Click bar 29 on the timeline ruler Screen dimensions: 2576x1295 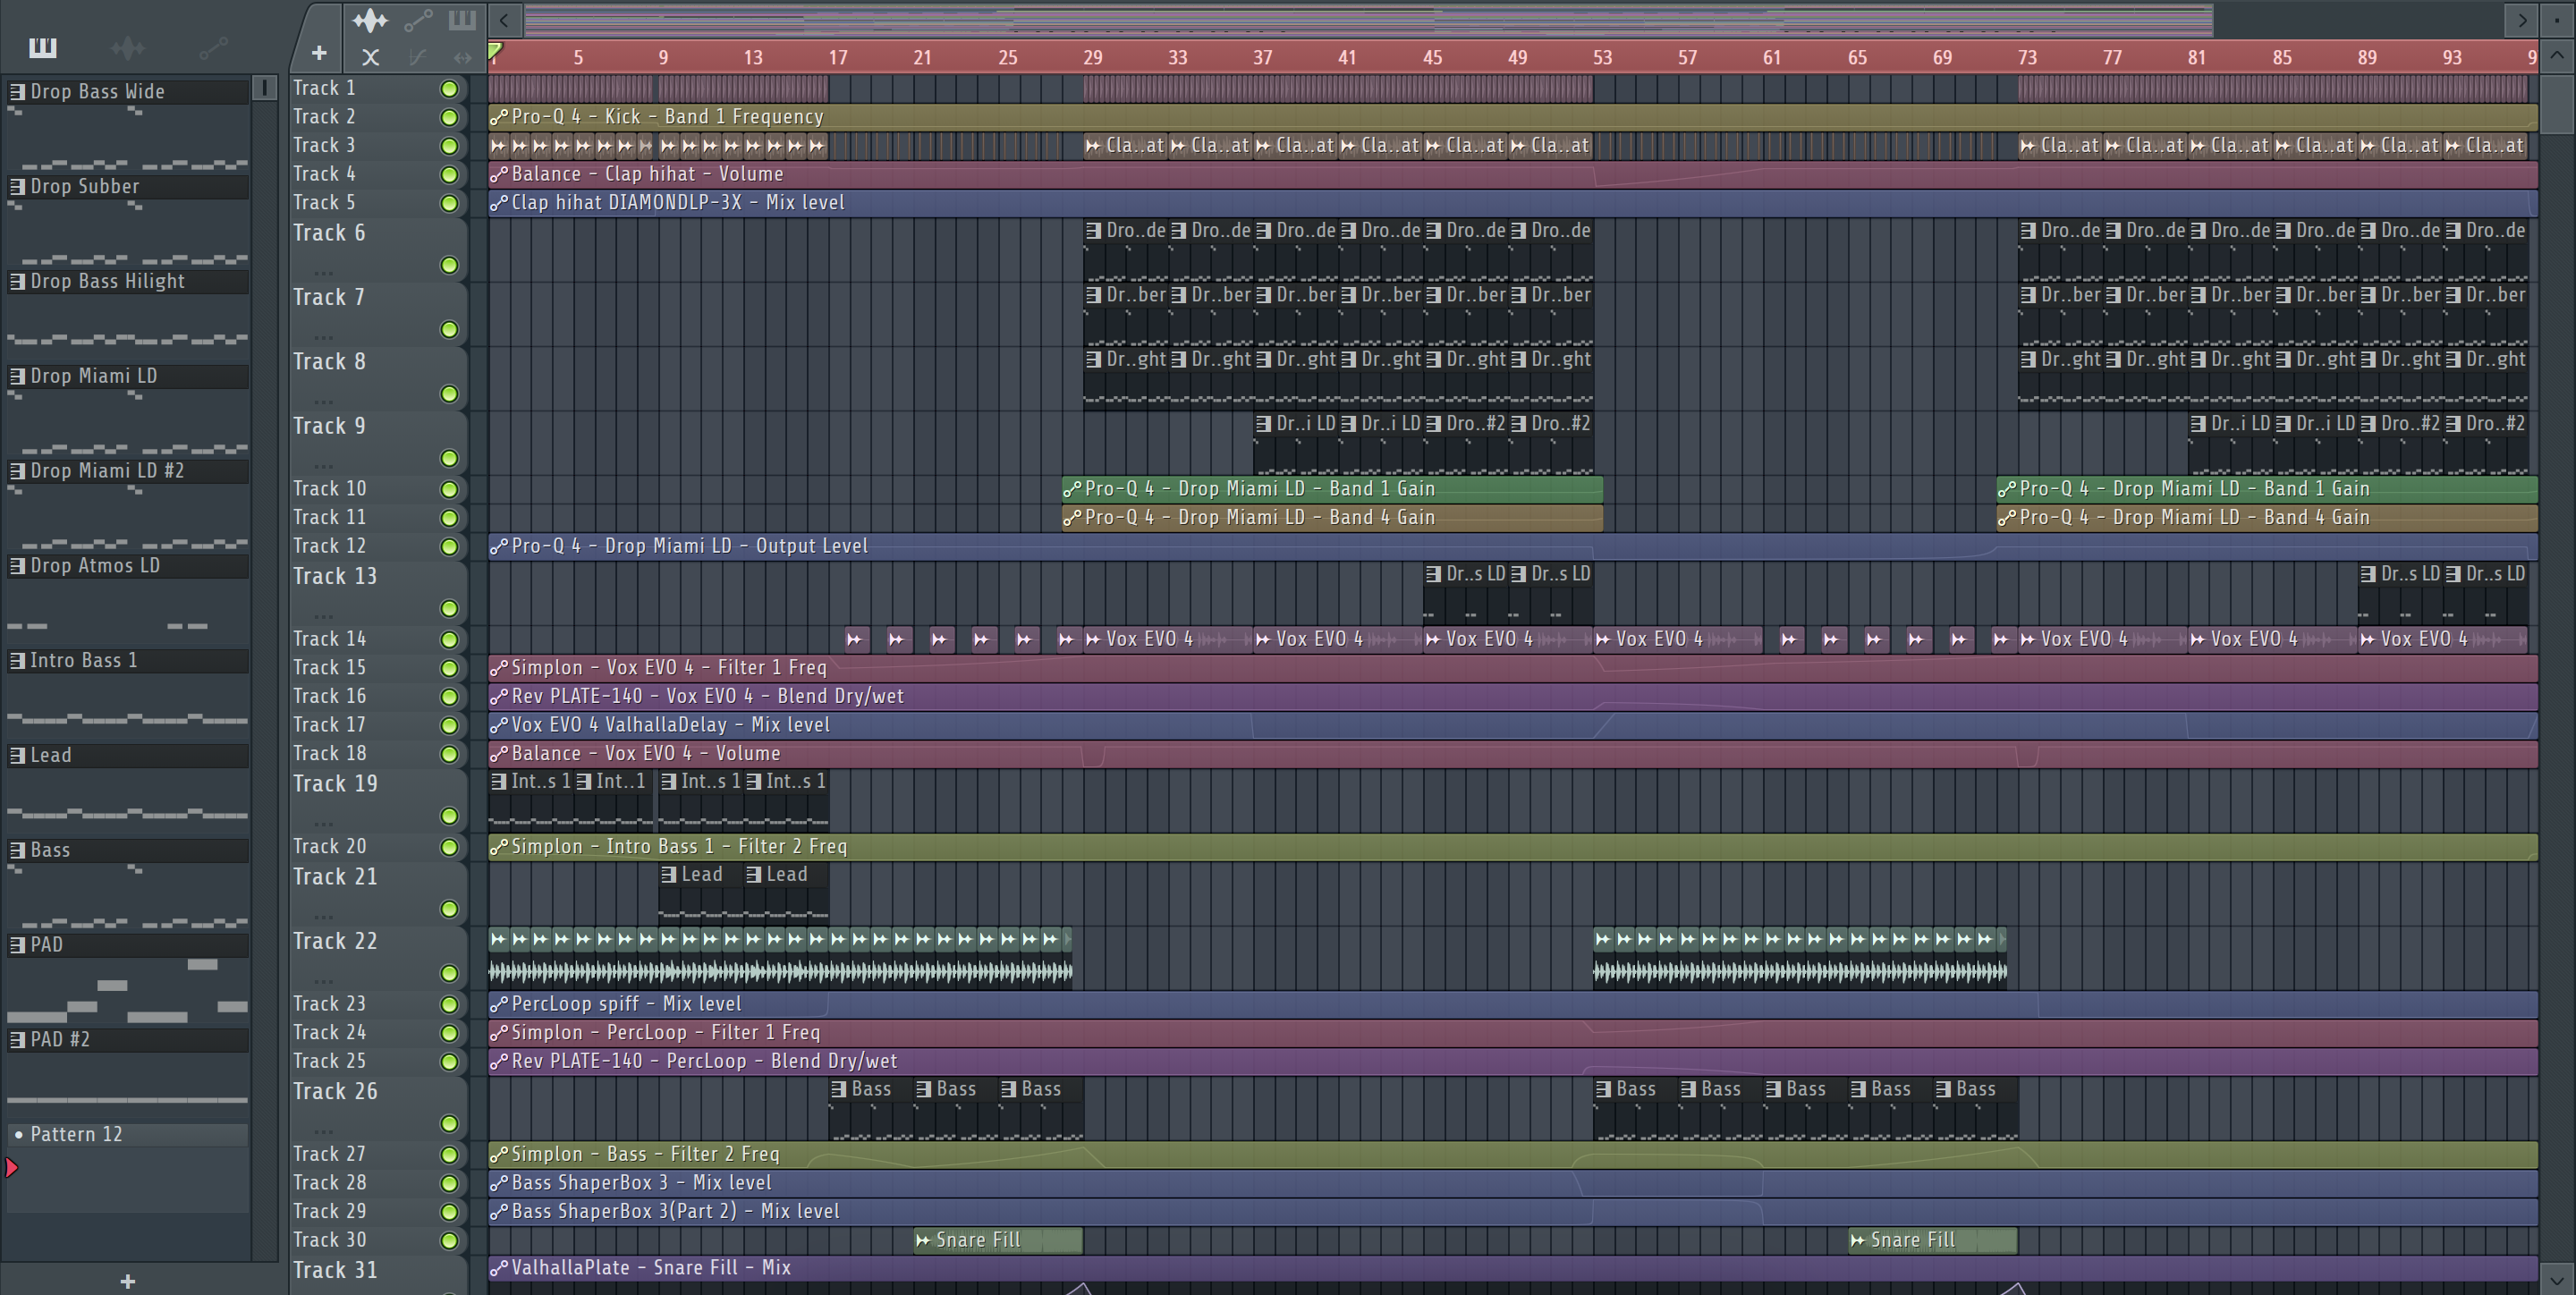(1093, 57)
